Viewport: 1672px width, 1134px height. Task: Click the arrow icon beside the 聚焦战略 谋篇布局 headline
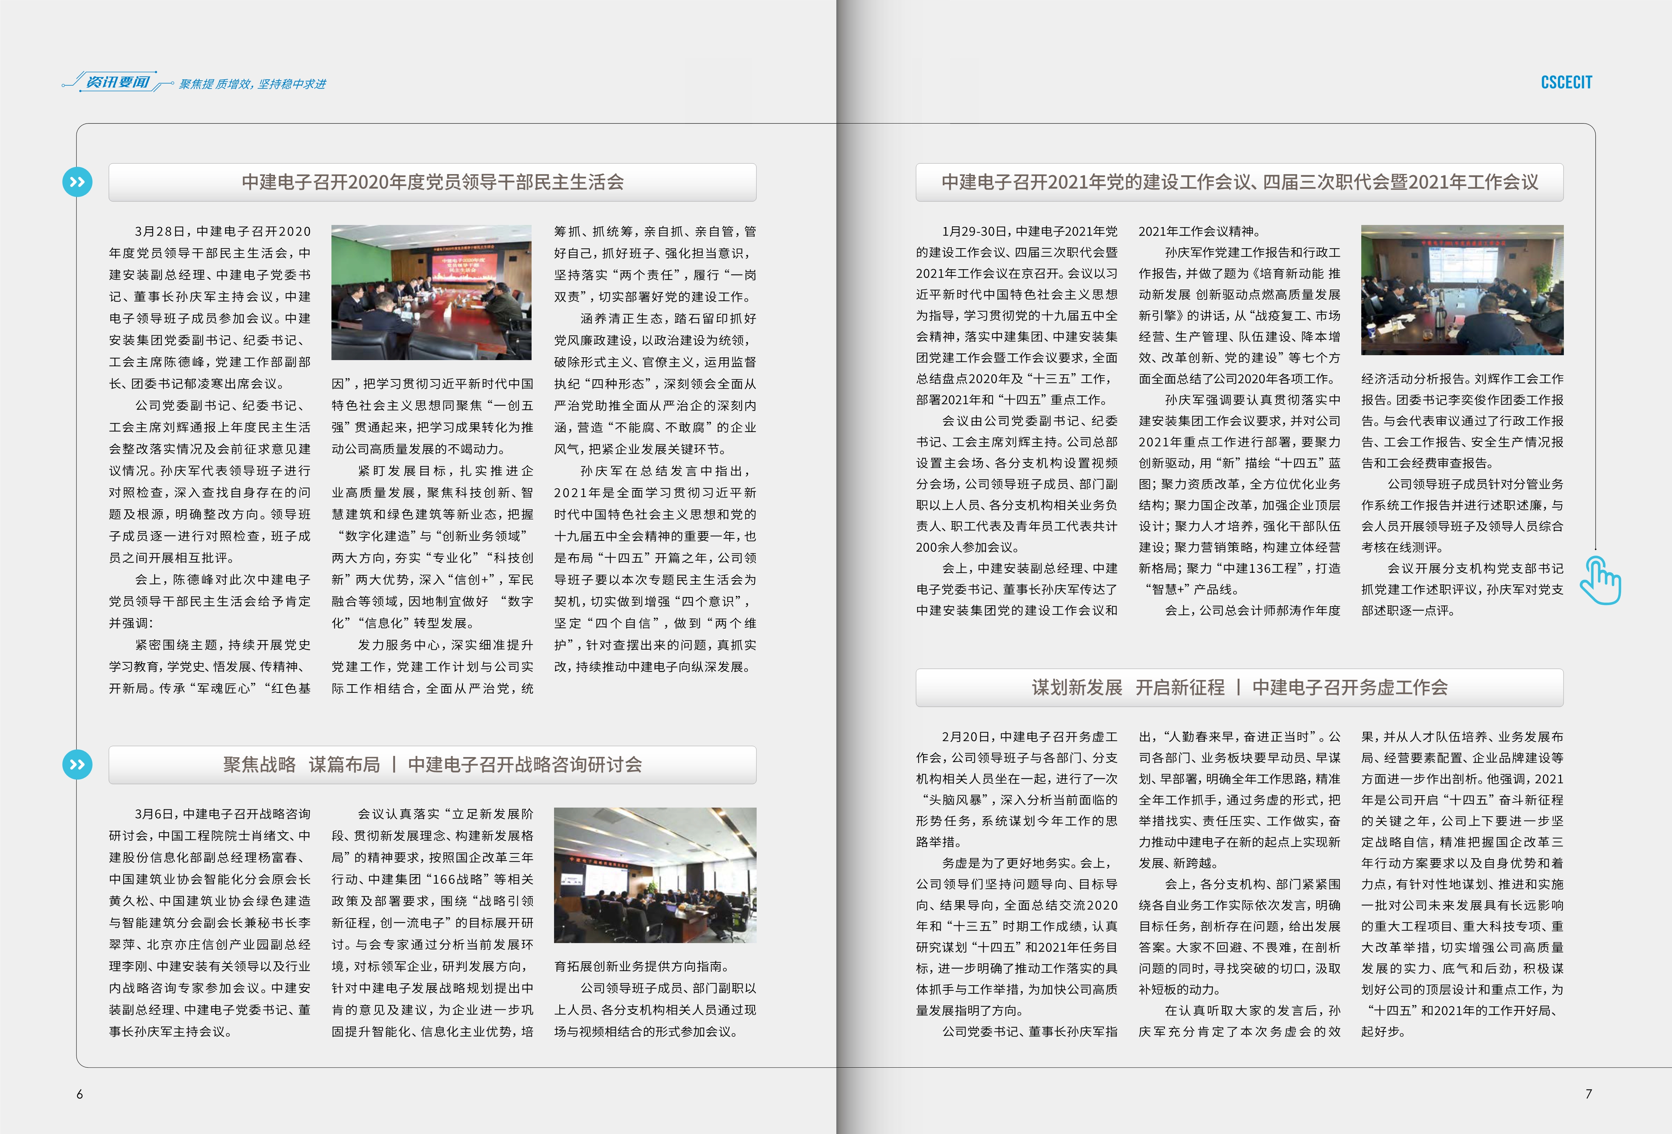[78, 764]
